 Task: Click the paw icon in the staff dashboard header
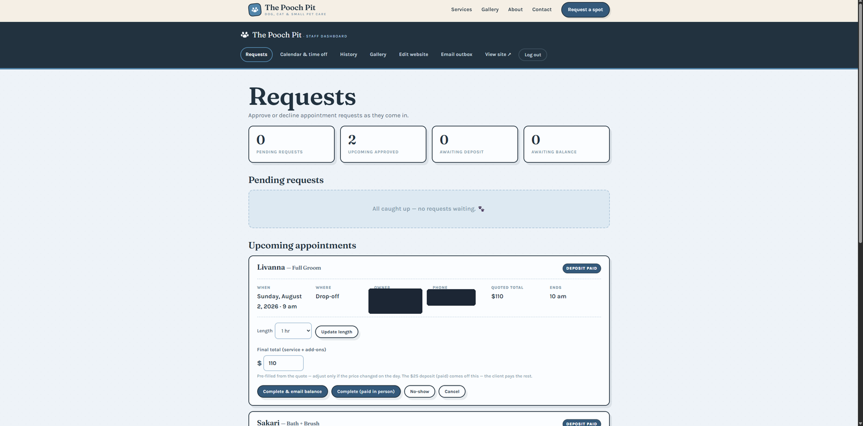point(245,35)
